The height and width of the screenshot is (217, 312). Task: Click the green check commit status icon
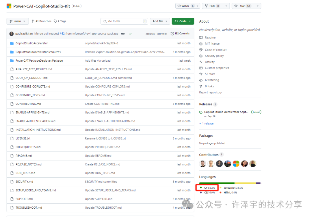[131, 34]
